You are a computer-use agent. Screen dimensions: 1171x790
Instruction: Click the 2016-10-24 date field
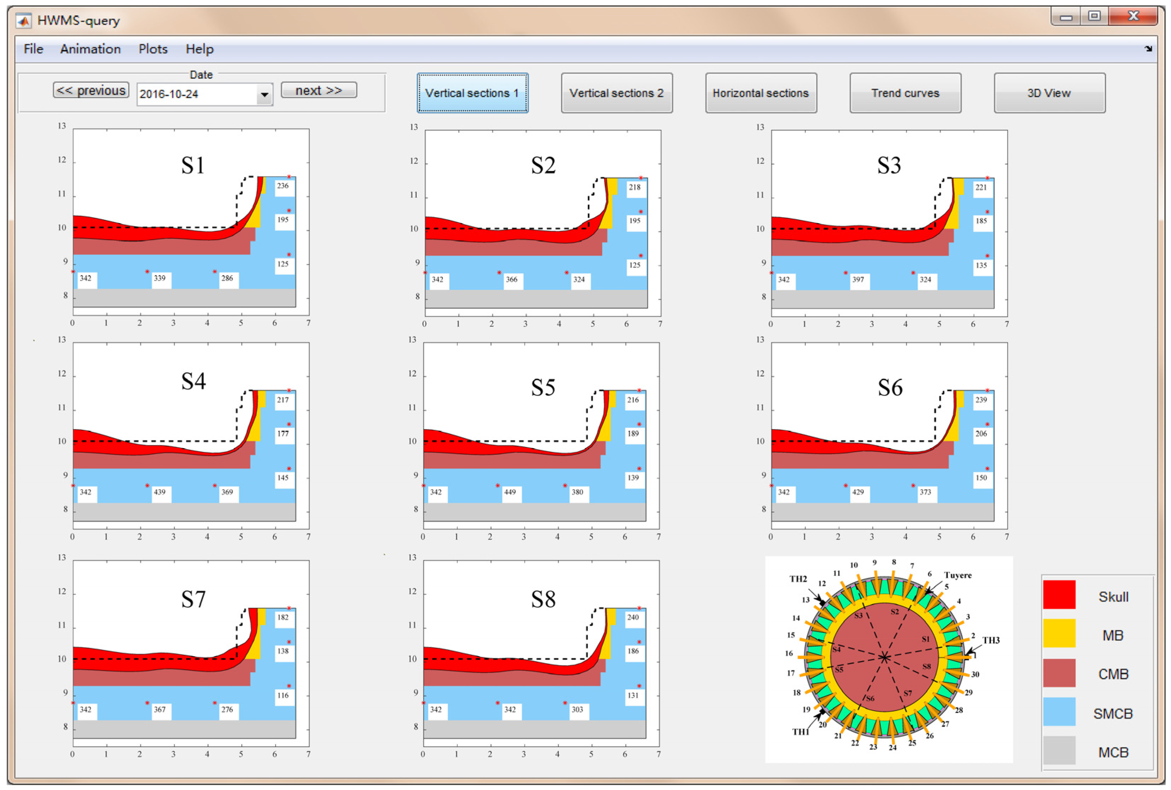point(197,94)
